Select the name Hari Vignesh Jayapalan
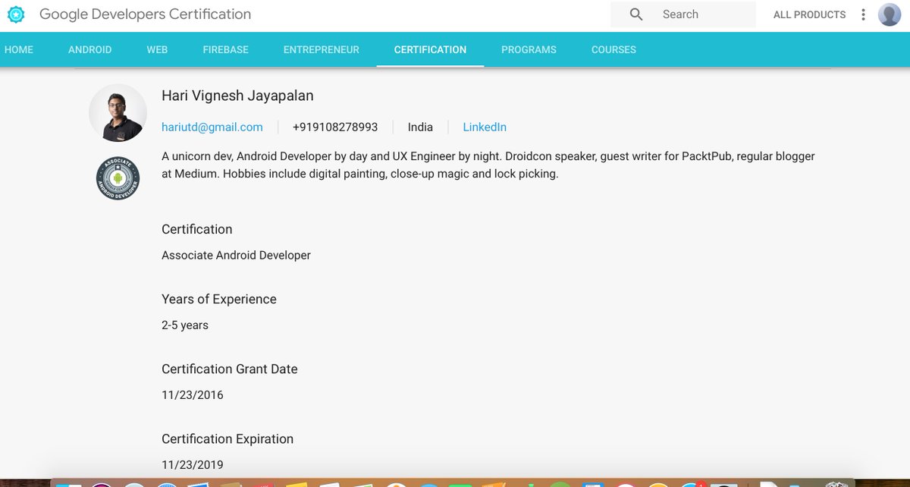 pos(237,96)
